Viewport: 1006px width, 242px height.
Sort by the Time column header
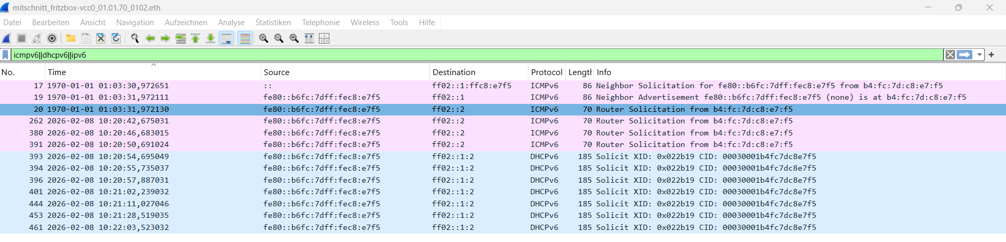[152, 72]
